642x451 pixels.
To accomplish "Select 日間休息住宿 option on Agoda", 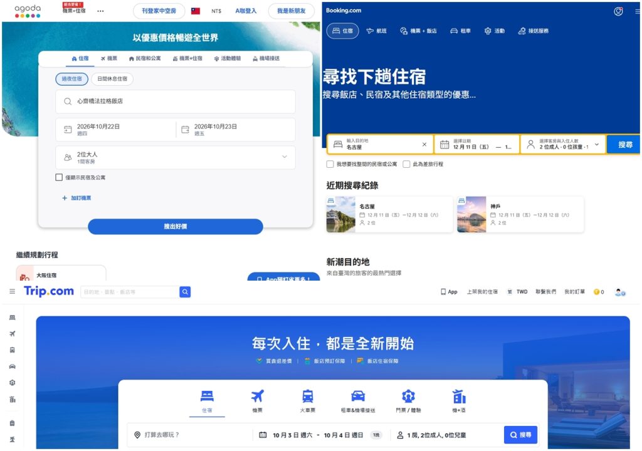I will (x=112, y=78).
